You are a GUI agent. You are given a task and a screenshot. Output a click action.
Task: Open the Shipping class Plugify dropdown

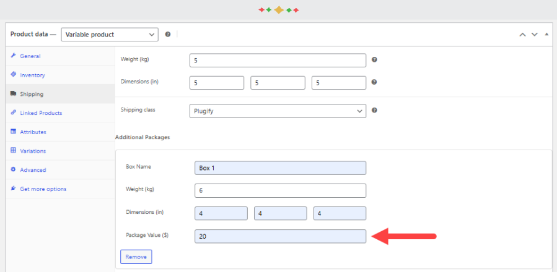pyautogui.click(x=278, y=111)
